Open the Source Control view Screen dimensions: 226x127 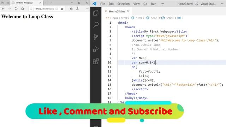pos(96,37)
